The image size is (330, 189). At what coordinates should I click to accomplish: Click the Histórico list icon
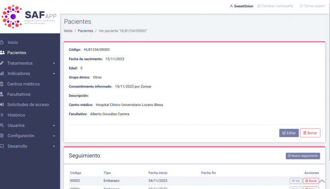point(2,115)
